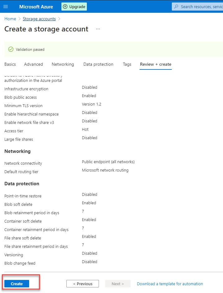
Task: Click the greyed-out Next button
Action: [118, 284]
